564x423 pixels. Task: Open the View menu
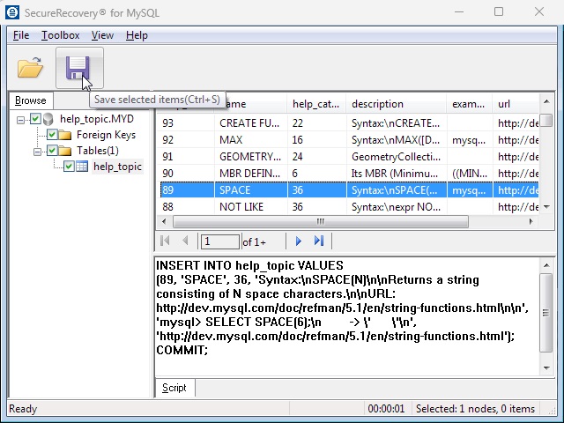102,35
